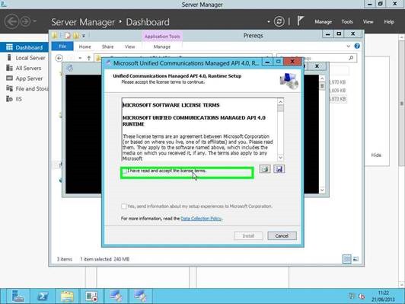The width and height of the screenshot is (405, 304).
Task: Open Explorer recent locations dropdown
Action: coord(80,58)
